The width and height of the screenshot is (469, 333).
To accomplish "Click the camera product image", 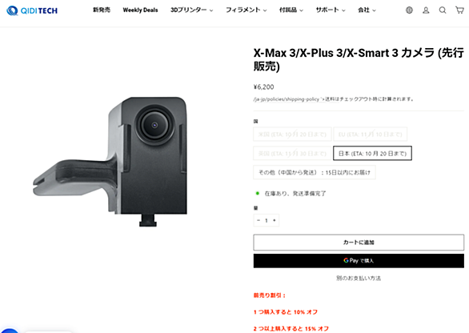I will tap(110, 162).
